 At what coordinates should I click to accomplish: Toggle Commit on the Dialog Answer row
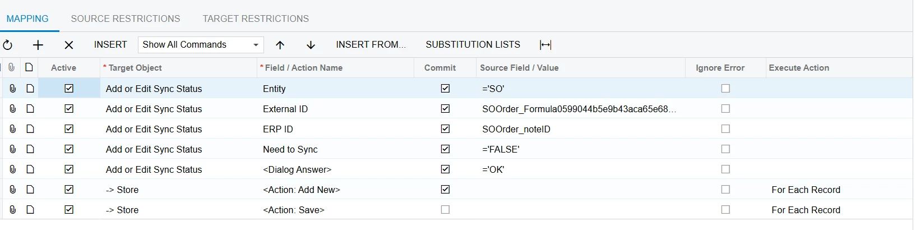(445, 169)
